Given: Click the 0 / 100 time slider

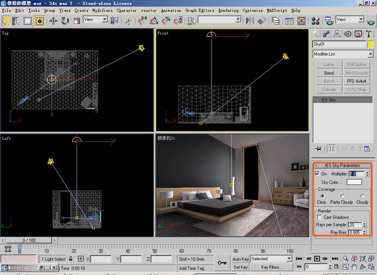Looking at the screenshot, I should pos(29,240).
